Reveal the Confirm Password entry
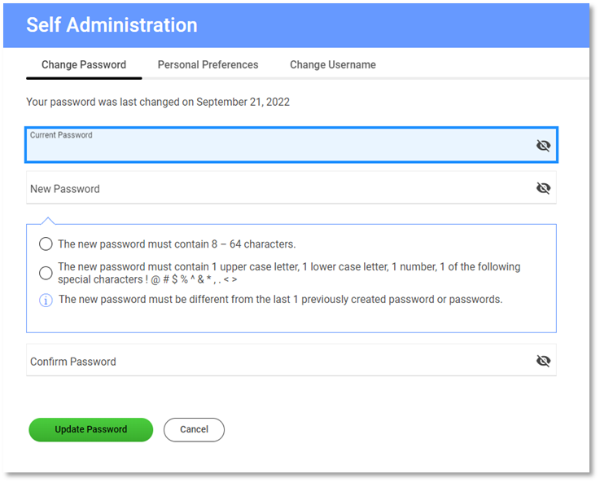The width and height of the screenshot is (600, 483). (543, 361)
